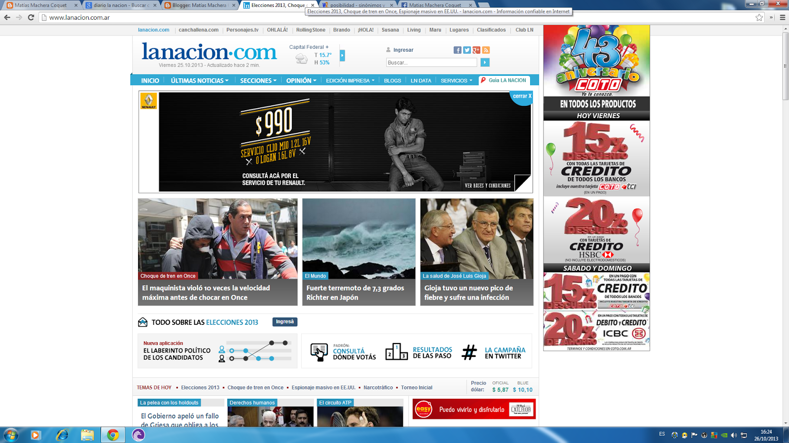Switch to the Matías Machera Coquet Blogger tab
The width and height of the screenshot is (789, 443).
200,5
